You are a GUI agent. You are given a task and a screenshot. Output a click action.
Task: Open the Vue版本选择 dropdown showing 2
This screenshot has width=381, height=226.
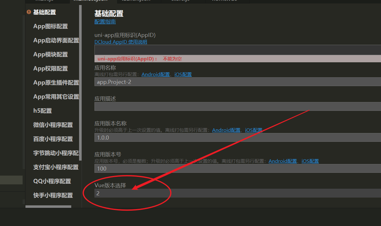[x=238, y=193]
